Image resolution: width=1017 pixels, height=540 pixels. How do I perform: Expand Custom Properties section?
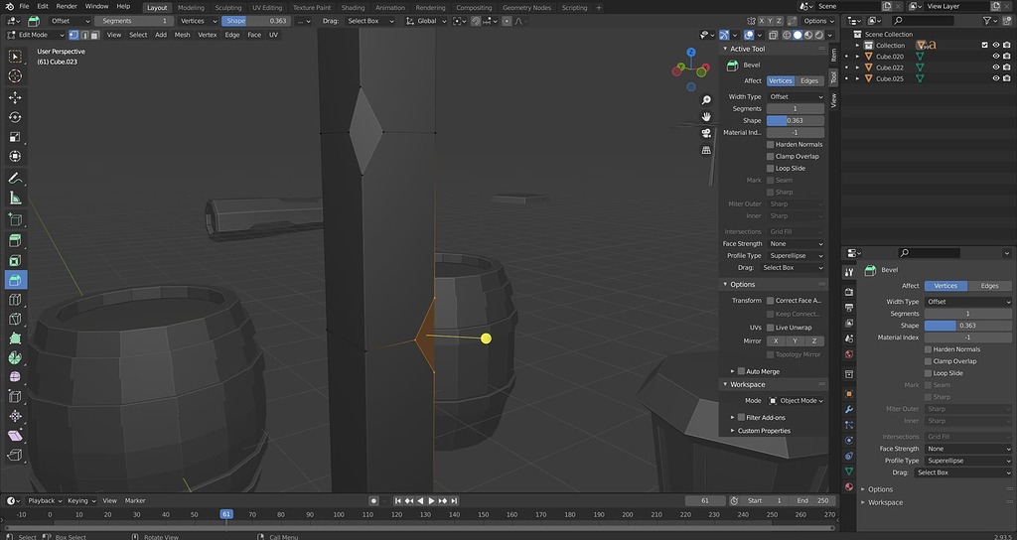763,431
